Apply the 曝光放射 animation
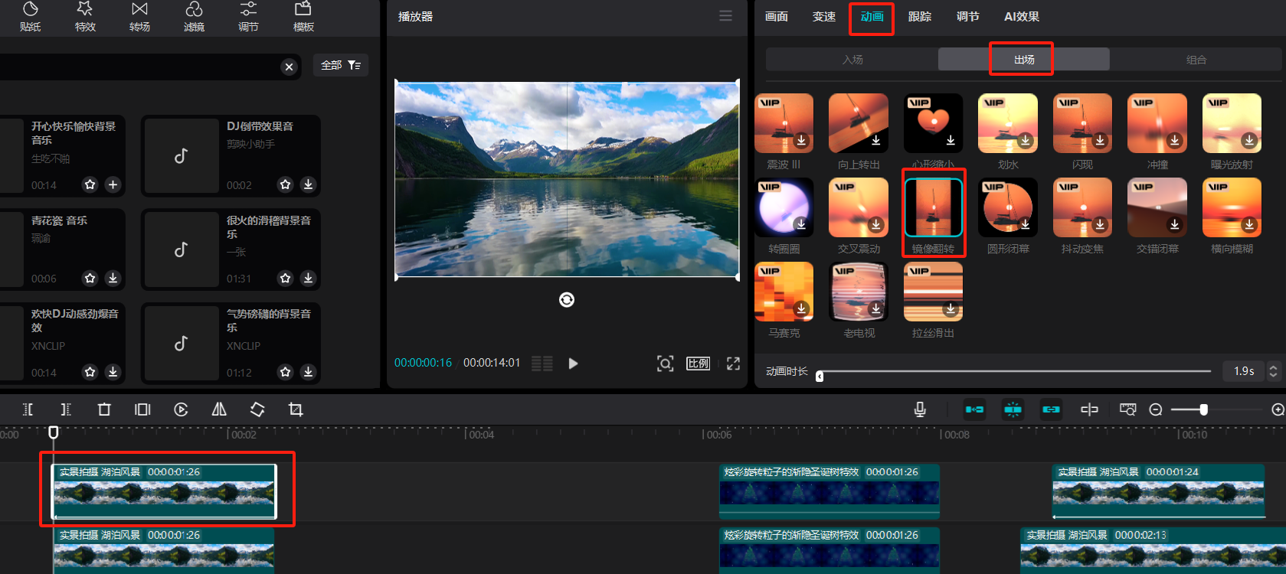Image resolution: width=1286 pixels, height=574 pixels. coord(1232,123)
